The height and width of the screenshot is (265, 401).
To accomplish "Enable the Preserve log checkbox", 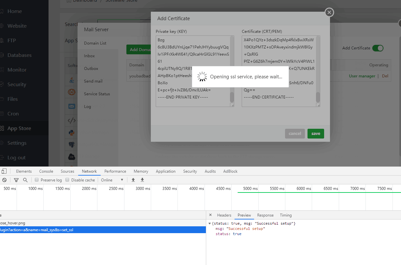I will 37,180.
